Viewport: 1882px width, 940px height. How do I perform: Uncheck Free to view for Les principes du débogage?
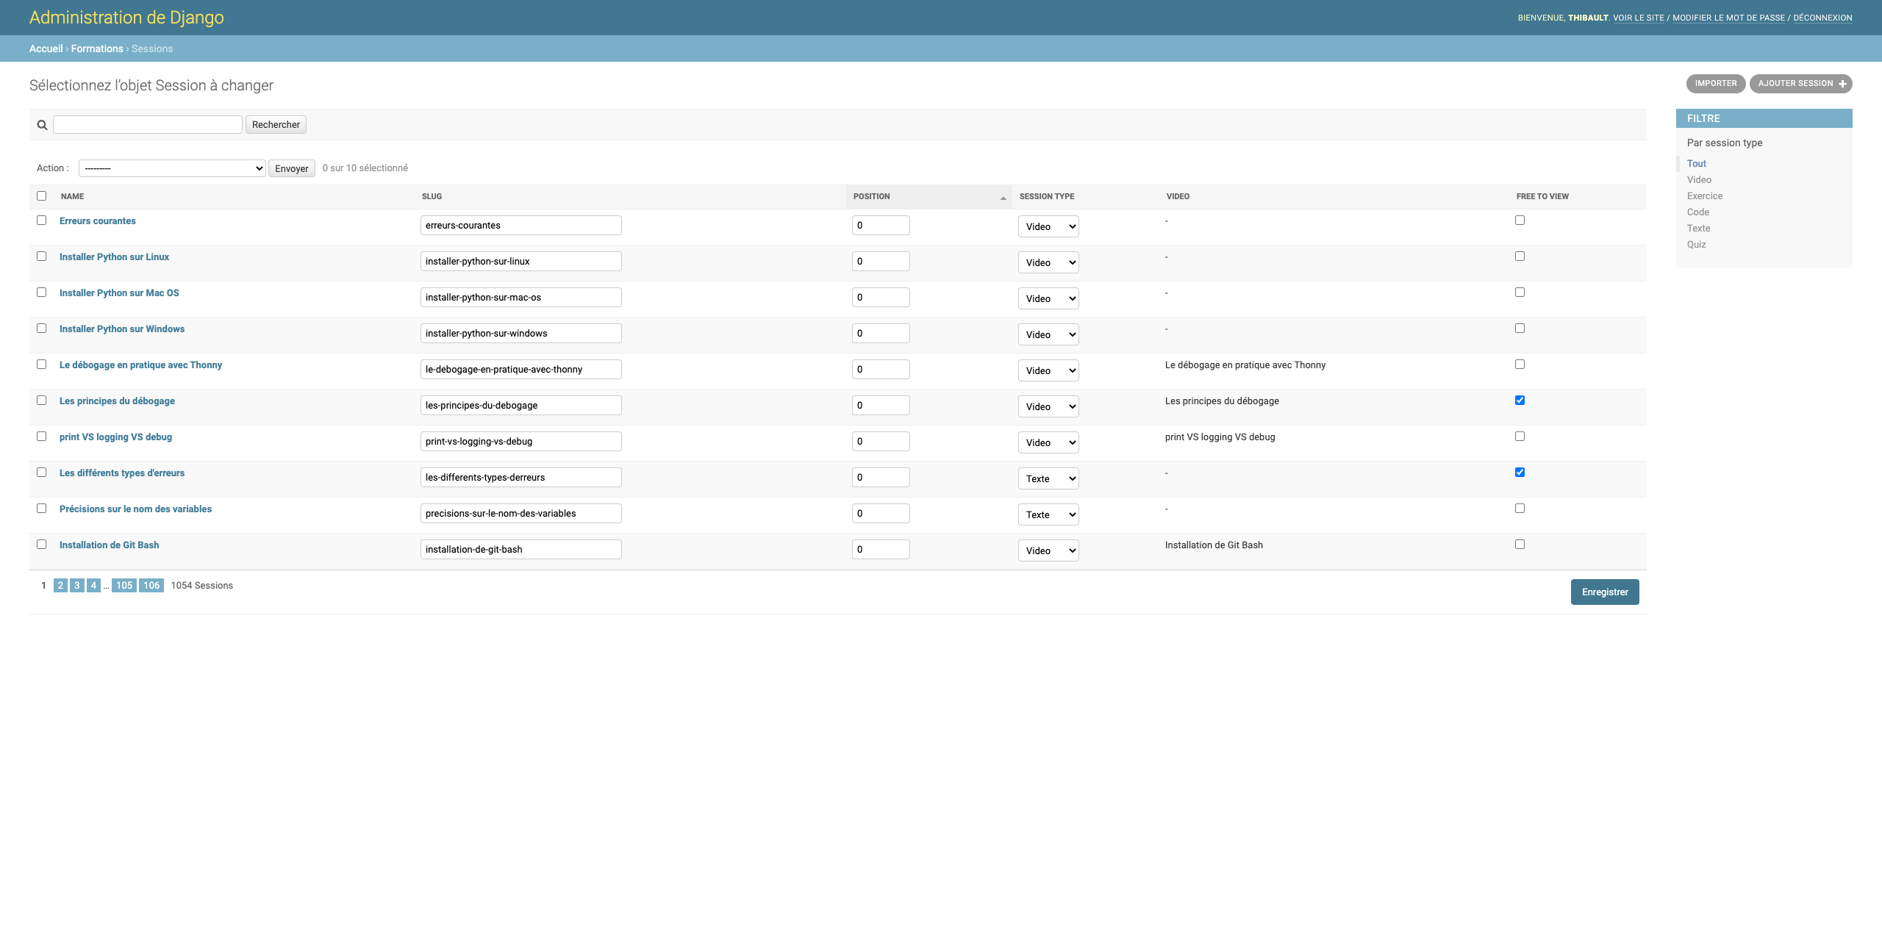click(x=1520, y=400)
